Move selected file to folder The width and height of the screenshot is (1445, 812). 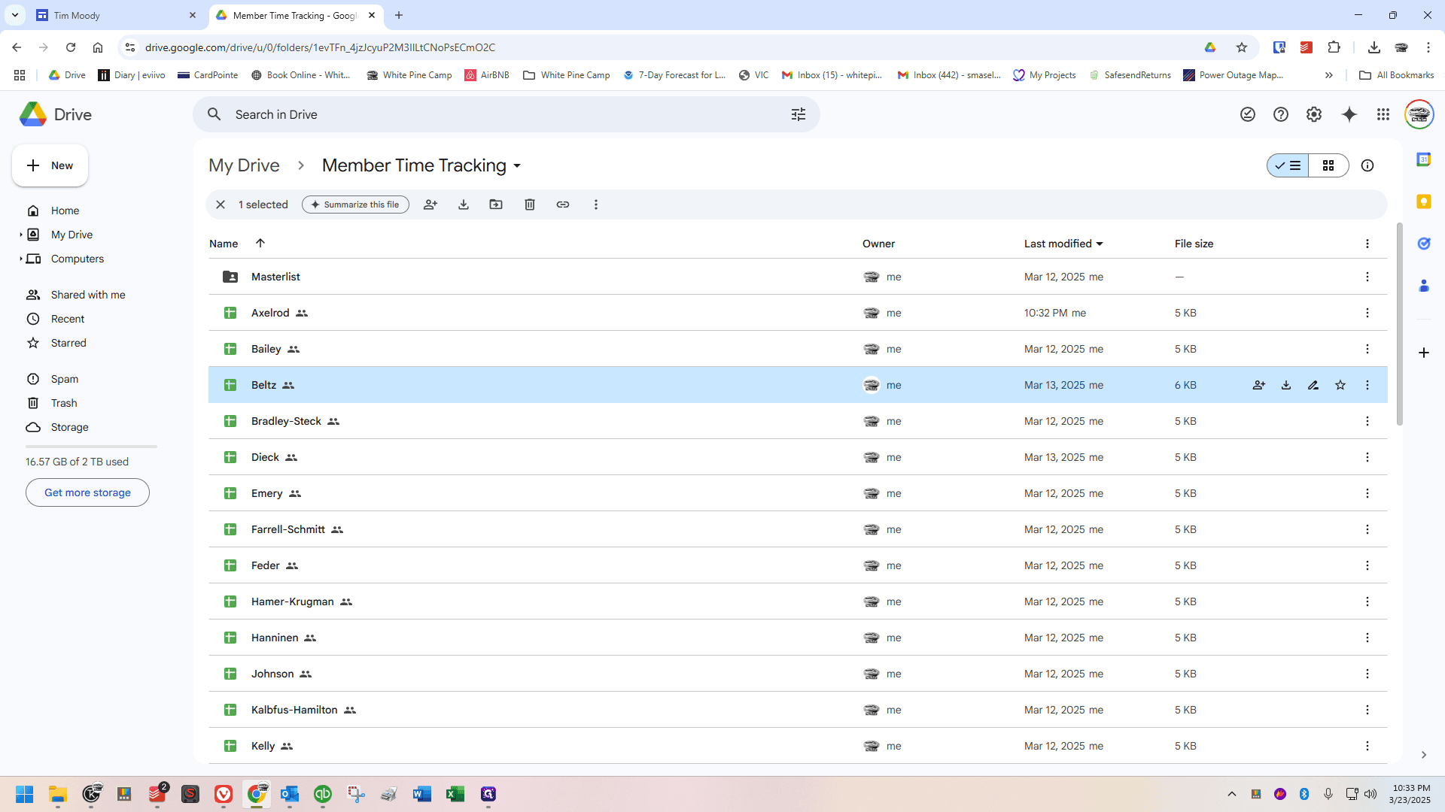point(496,205)
